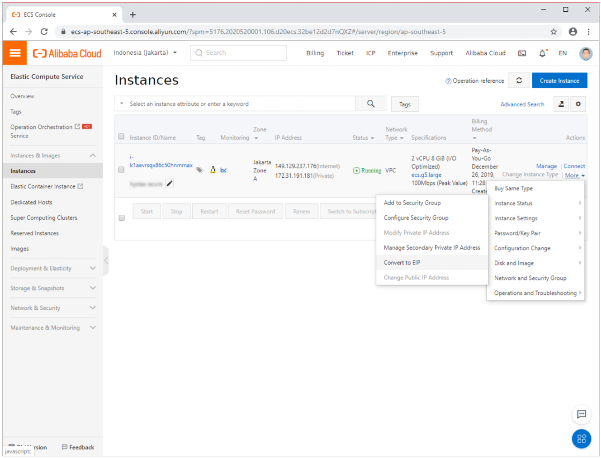
Task: Open the Indonesia (Jakarta) region dropdown
Action: pyautogui.click(x=145, y=53)
